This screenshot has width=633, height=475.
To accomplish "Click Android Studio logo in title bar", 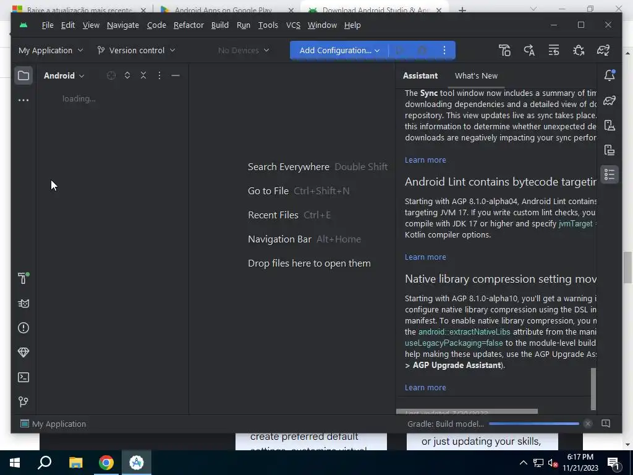I will pos(24,25).
